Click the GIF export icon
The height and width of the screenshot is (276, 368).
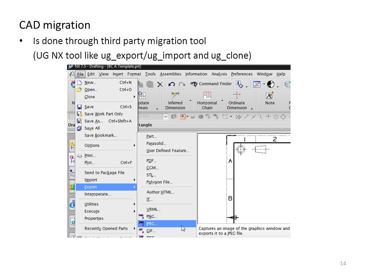(x=141, y=231)
